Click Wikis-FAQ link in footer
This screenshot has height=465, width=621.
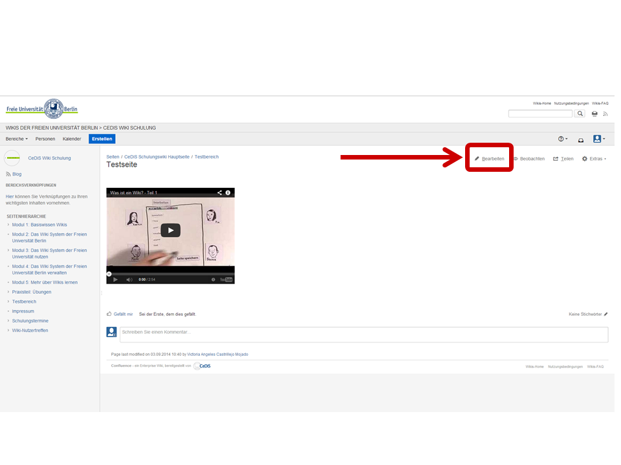[595, 367]
